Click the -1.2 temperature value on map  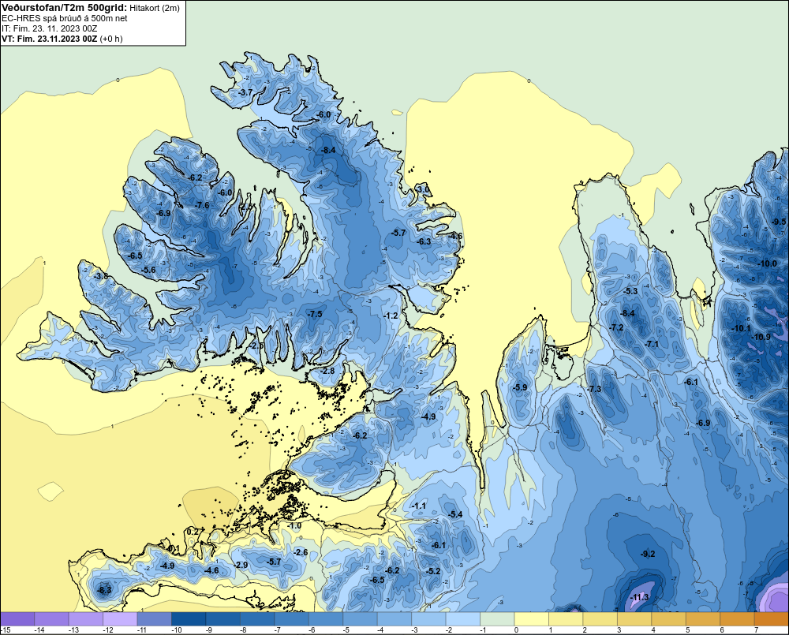point(391,316)
